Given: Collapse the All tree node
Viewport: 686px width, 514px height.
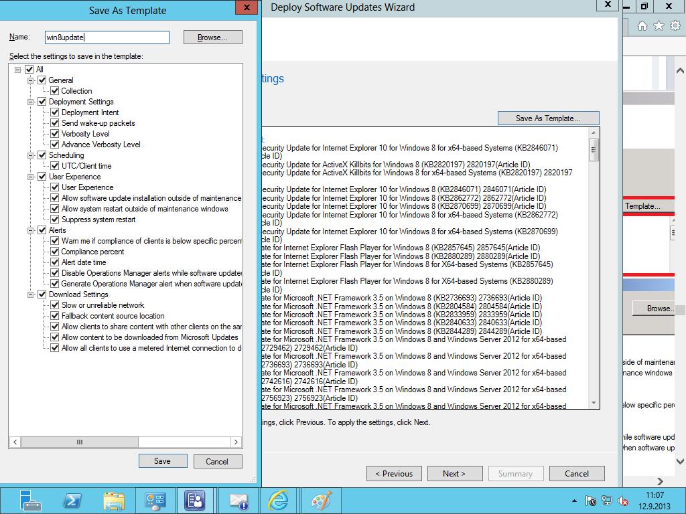Looking at the screenshot, I should coord(18,70).
